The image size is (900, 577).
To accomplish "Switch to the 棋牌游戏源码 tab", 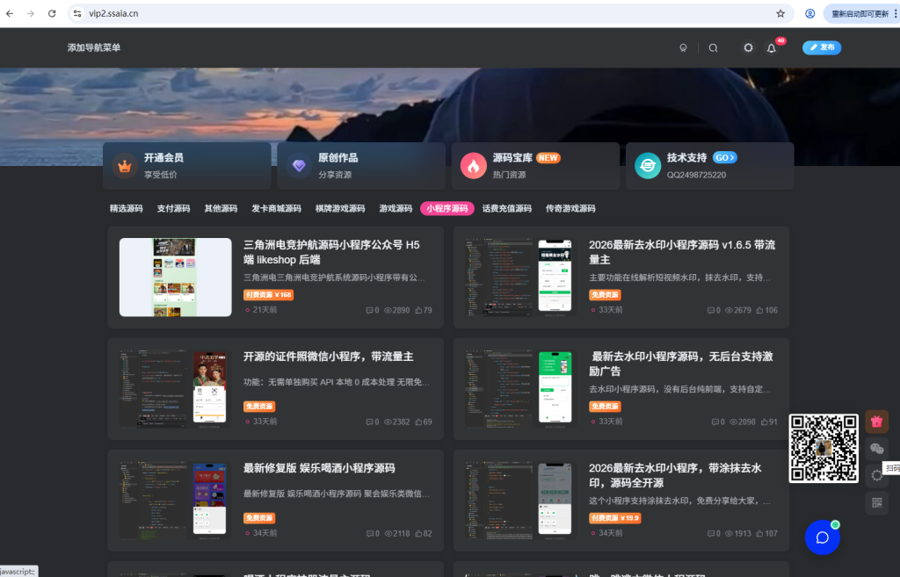I will click(x=340, y=208).
